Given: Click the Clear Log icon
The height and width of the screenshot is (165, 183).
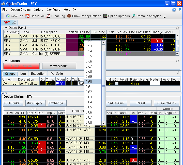Looking at the screenshot, I should point(48,16).
